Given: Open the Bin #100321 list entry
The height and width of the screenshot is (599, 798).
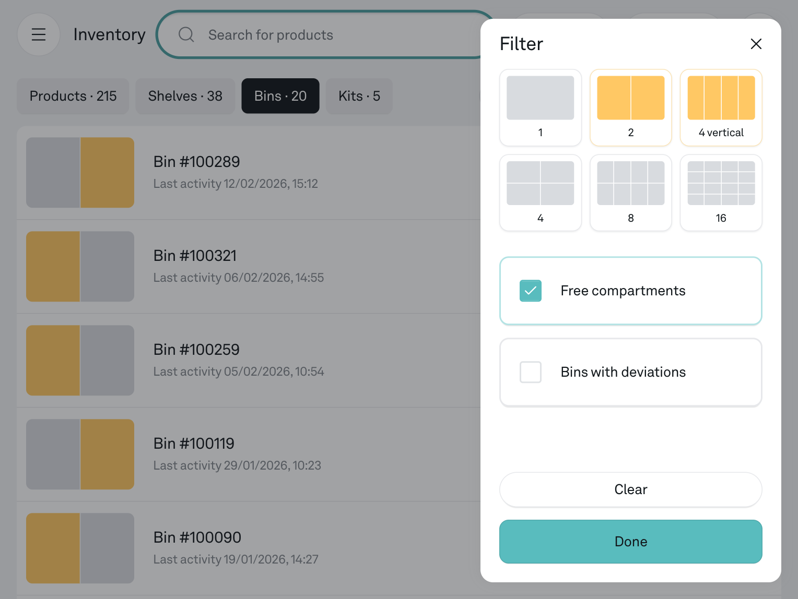Looking at the screenshot, I should 239,266.
